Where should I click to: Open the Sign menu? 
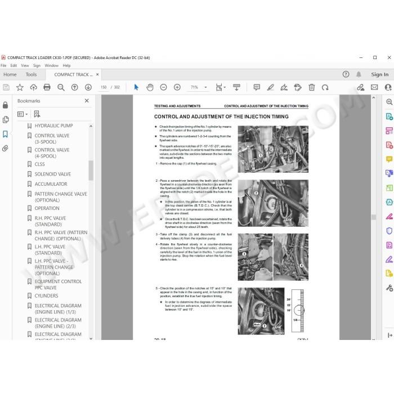pos(37,65)
